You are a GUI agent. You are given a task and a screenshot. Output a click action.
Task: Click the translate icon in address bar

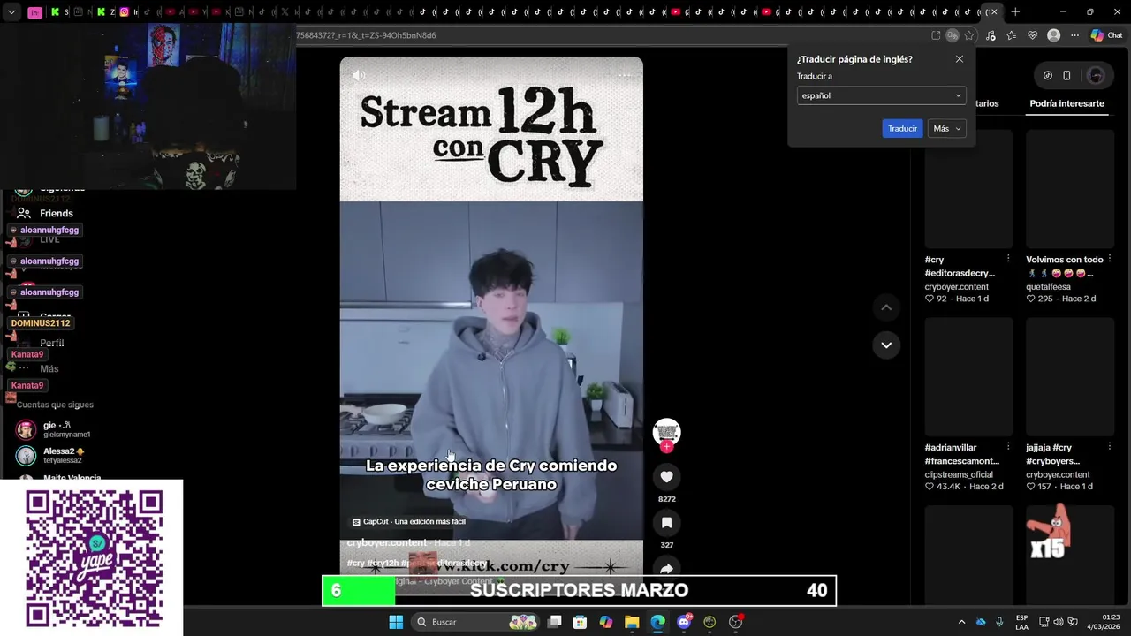[952, 35]
